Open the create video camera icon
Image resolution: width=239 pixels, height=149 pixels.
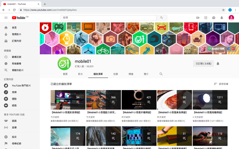(198, 18)
